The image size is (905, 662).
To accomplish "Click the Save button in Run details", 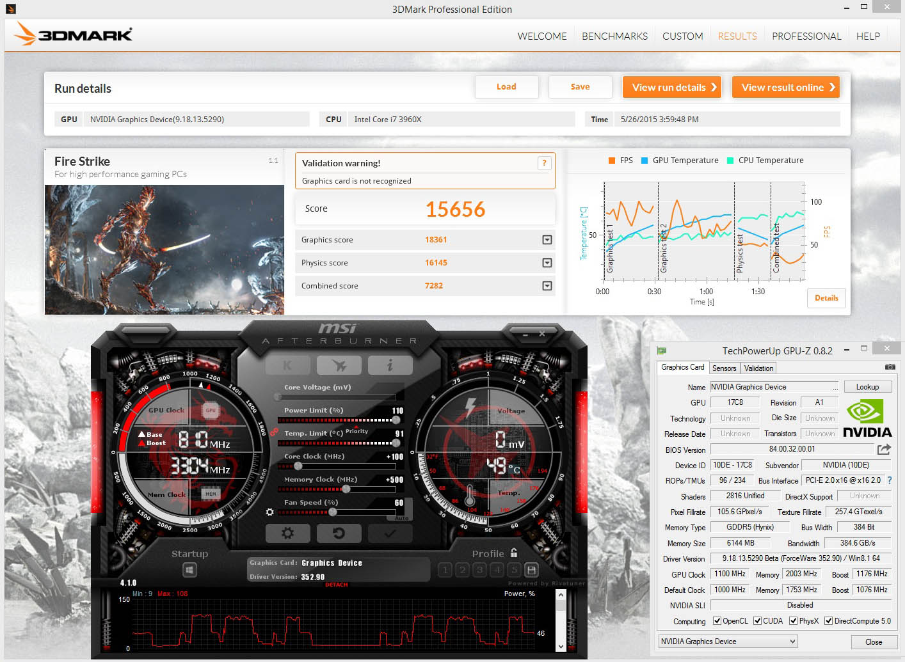I will [581, 87].
